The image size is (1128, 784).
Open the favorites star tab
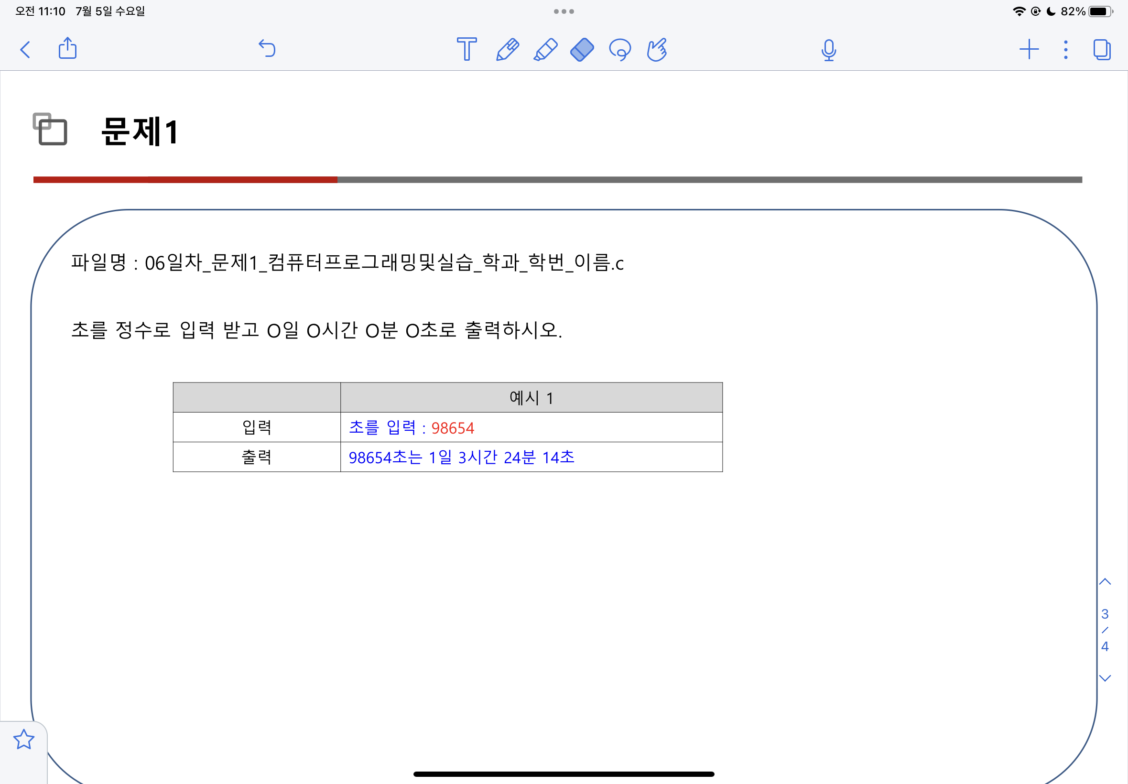tap(23, 740)
